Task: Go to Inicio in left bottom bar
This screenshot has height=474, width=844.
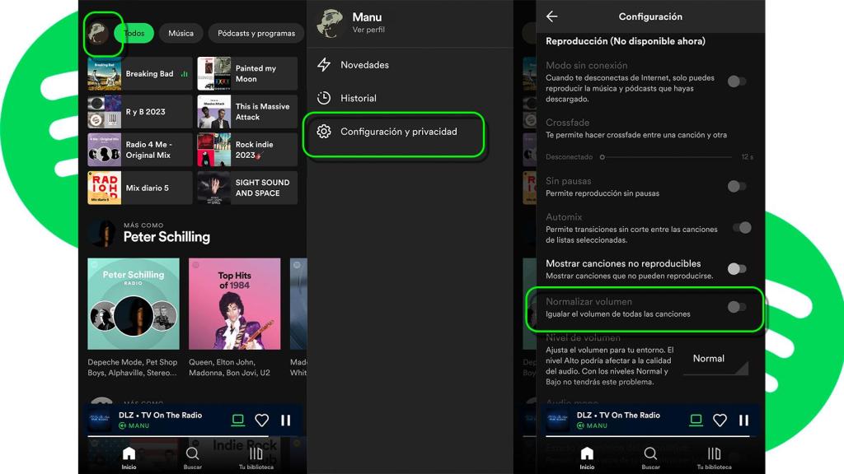Action: point(129,458)
